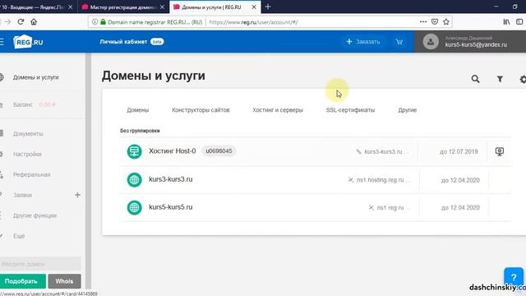
Task: Open the shopping cart icon
Action: pyautogui.click(x=399, y=42)
